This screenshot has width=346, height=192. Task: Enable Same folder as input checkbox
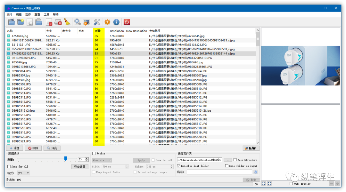pyautogui.click(x=227, y=166)
